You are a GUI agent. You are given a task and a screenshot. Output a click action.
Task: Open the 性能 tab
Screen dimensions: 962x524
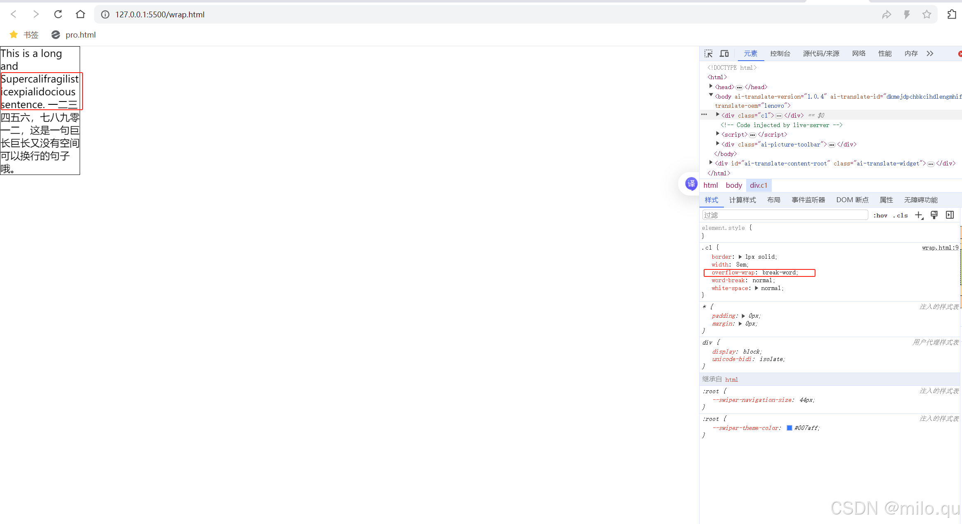(885, 54)
